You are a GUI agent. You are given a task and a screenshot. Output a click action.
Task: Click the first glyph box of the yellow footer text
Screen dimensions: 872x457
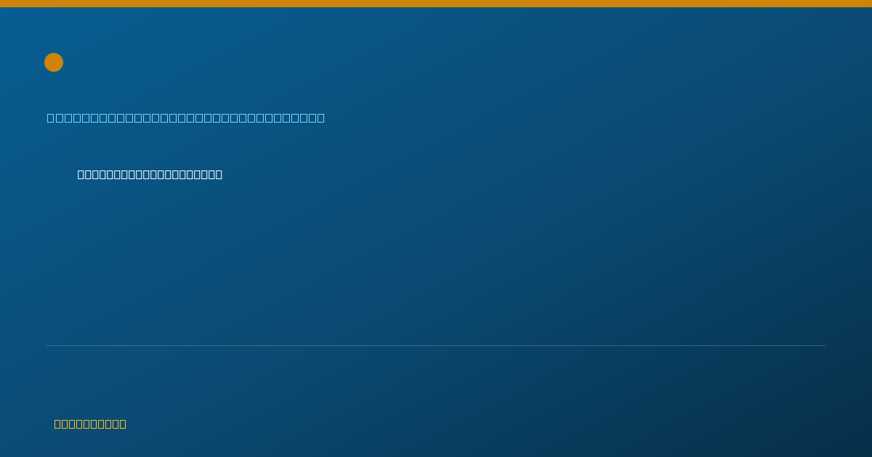pos(58,424)
